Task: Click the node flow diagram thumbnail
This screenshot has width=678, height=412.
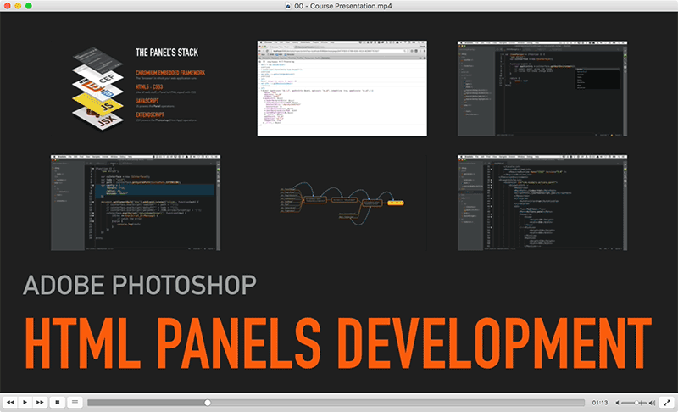Action: tap(342, 203)
